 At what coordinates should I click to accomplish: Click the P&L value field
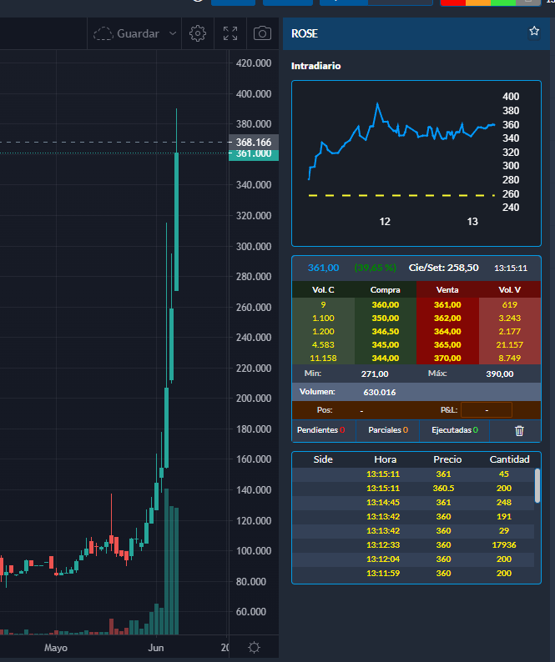click(x=487, y=410)
